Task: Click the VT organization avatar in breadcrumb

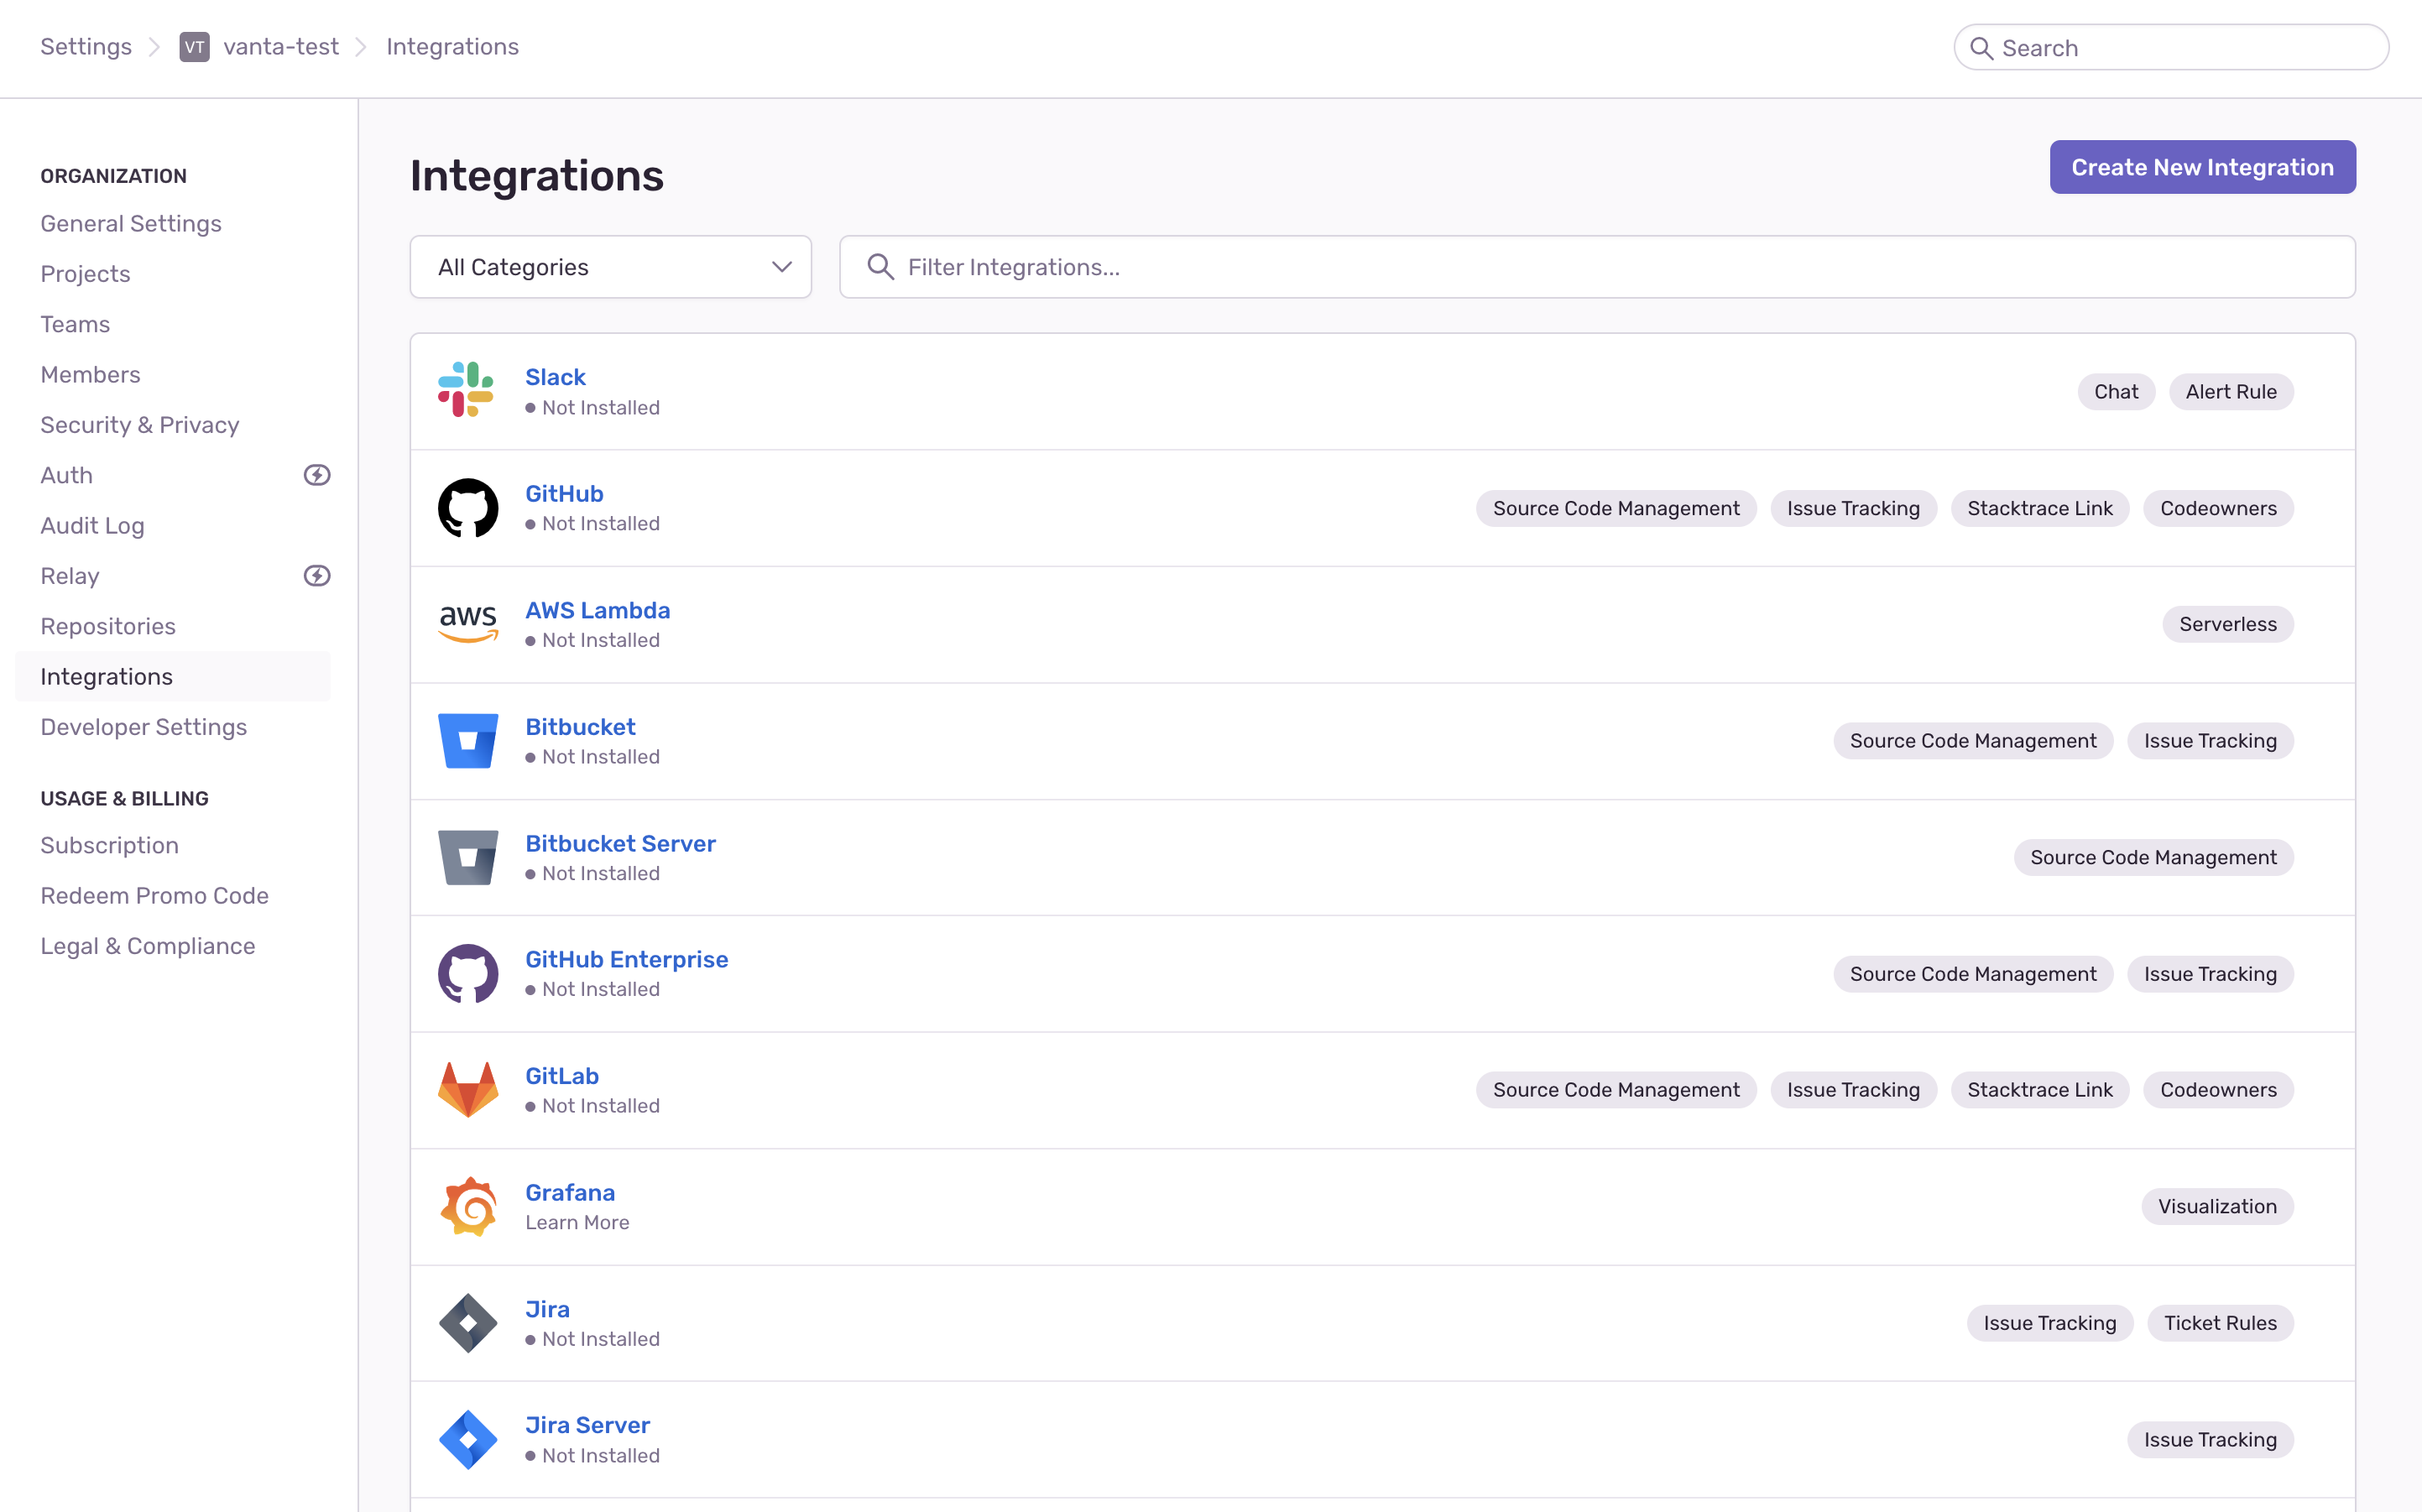Action: (x=194, y=47)
